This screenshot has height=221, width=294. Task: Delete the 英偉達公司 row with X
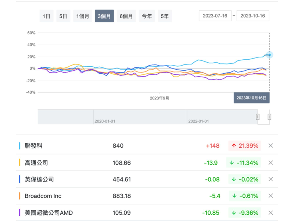pos(271,179)
